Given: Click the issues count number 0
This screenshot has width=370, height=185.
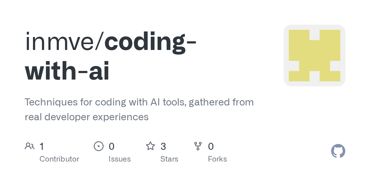Looking at the screenshot, I should tap(112, 146).
